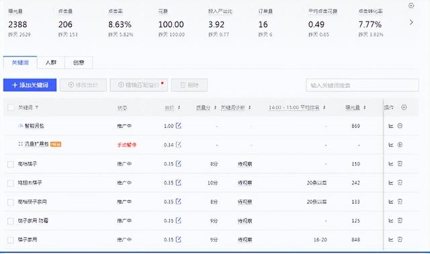Screen dimensions: 430x254
Task: Switch to the 人群 tab
Action: tap(51, 62)
